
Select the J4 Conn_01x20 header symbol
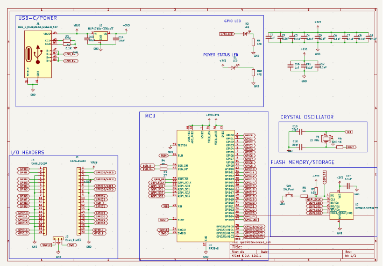click(45, 201)
